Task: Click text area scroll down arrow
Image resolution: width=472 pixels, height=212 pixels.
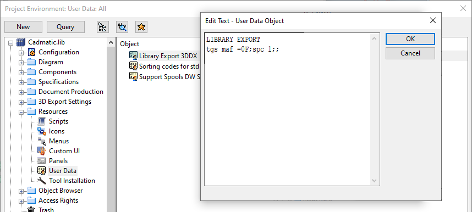Action: (374, 181)
